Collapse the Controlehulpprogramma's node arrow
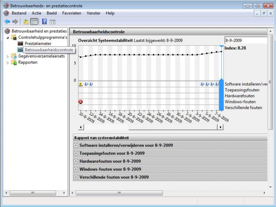 coord(8,38)
